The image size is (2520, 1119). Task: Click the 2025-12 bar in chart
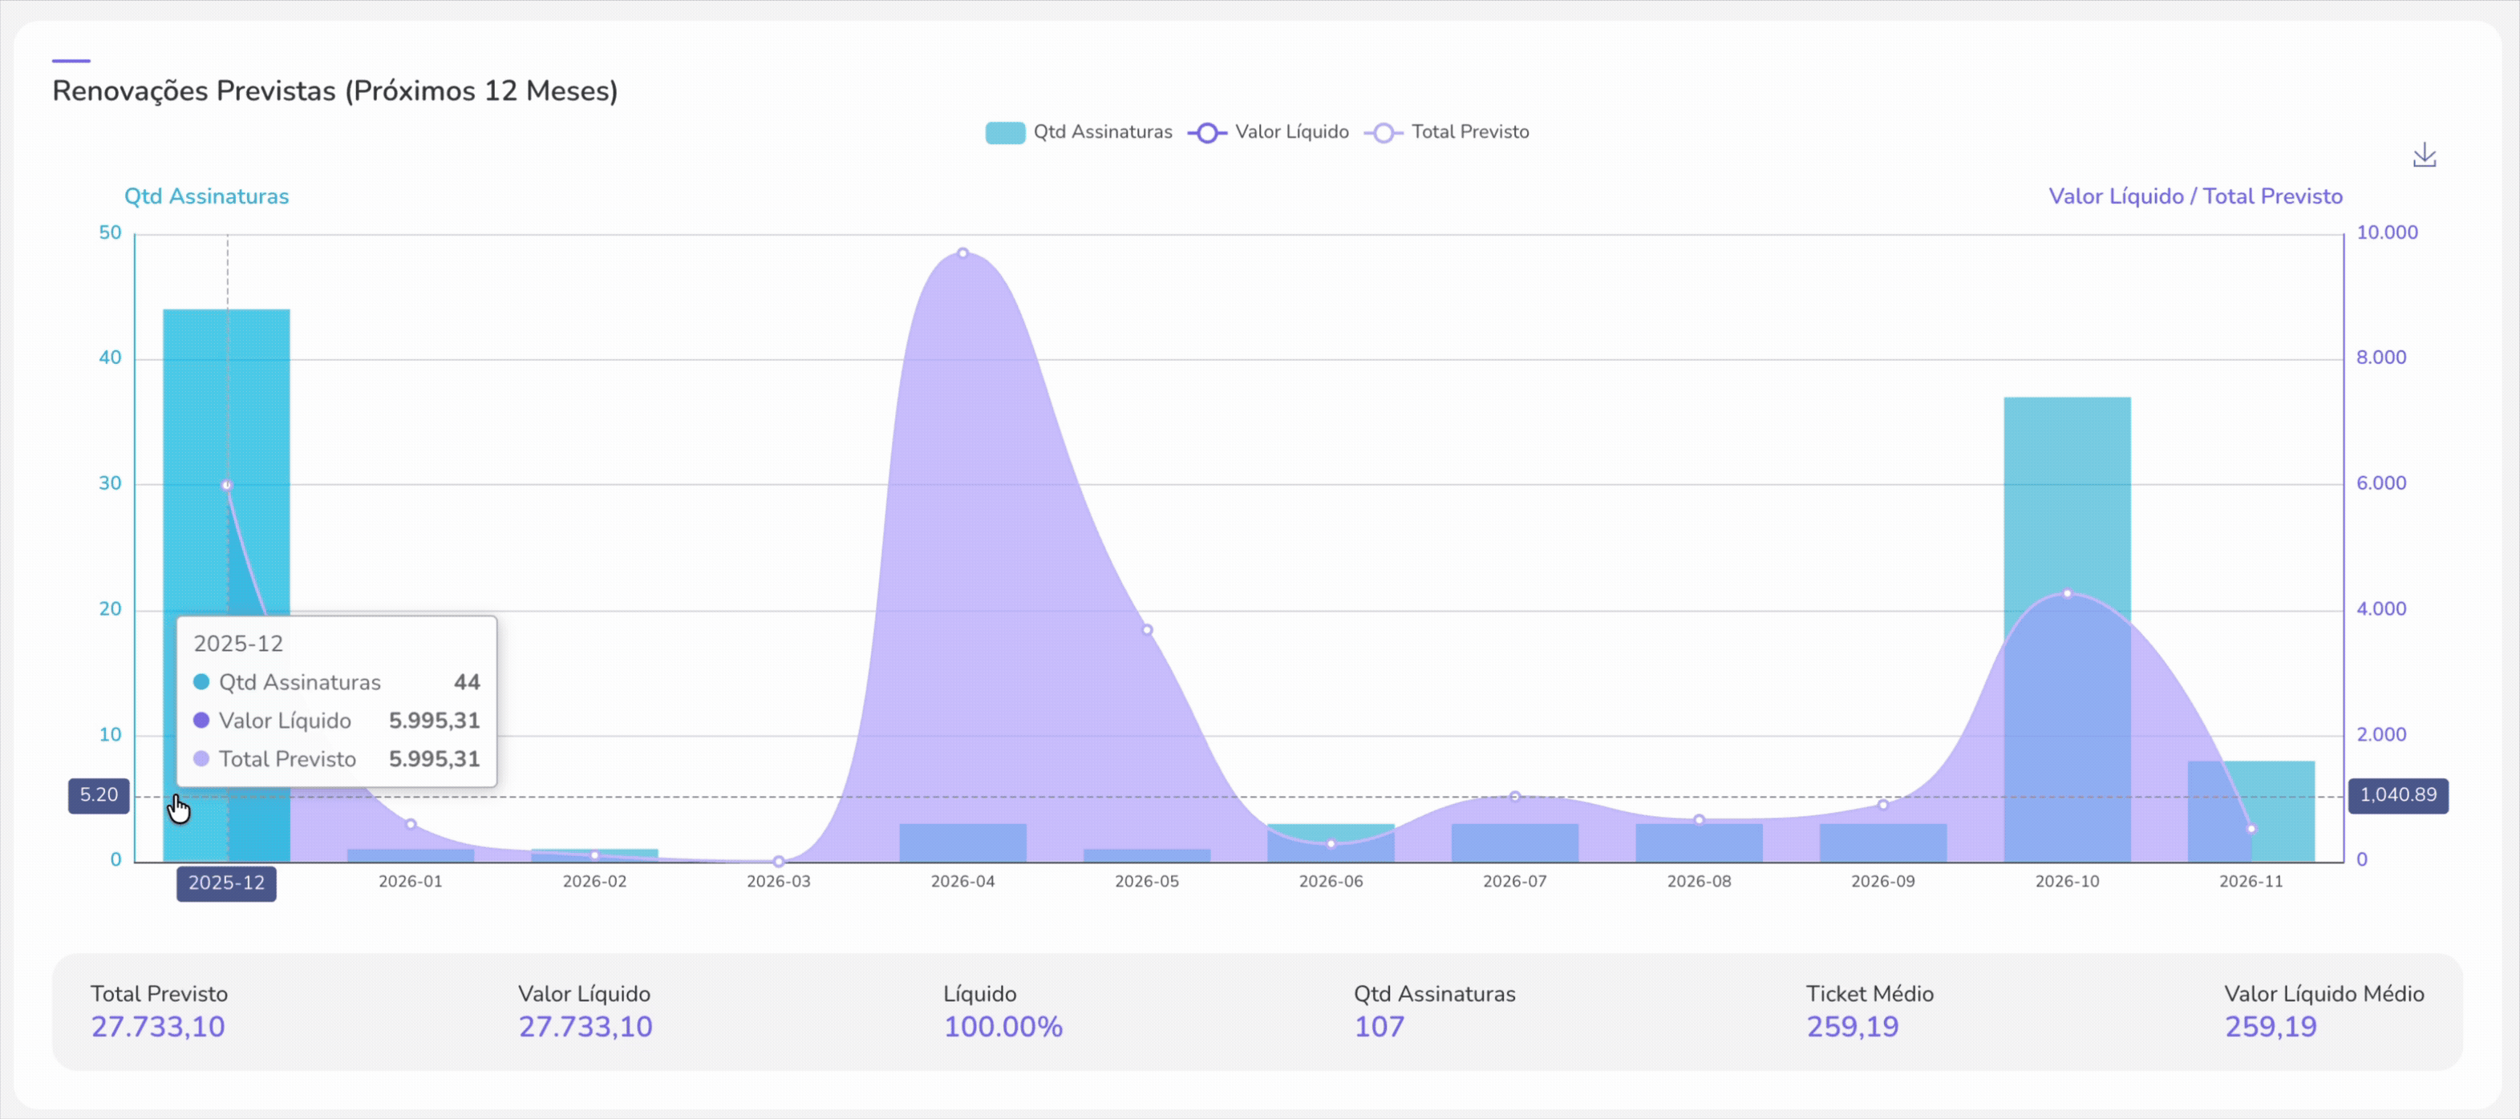(226, 410)
